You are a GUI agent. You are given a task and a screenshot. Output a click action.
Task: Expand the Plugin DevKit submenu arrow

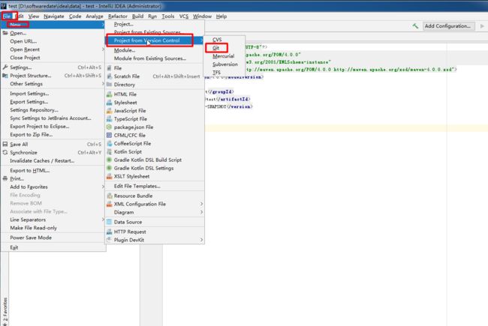click(x=201, y=240)
